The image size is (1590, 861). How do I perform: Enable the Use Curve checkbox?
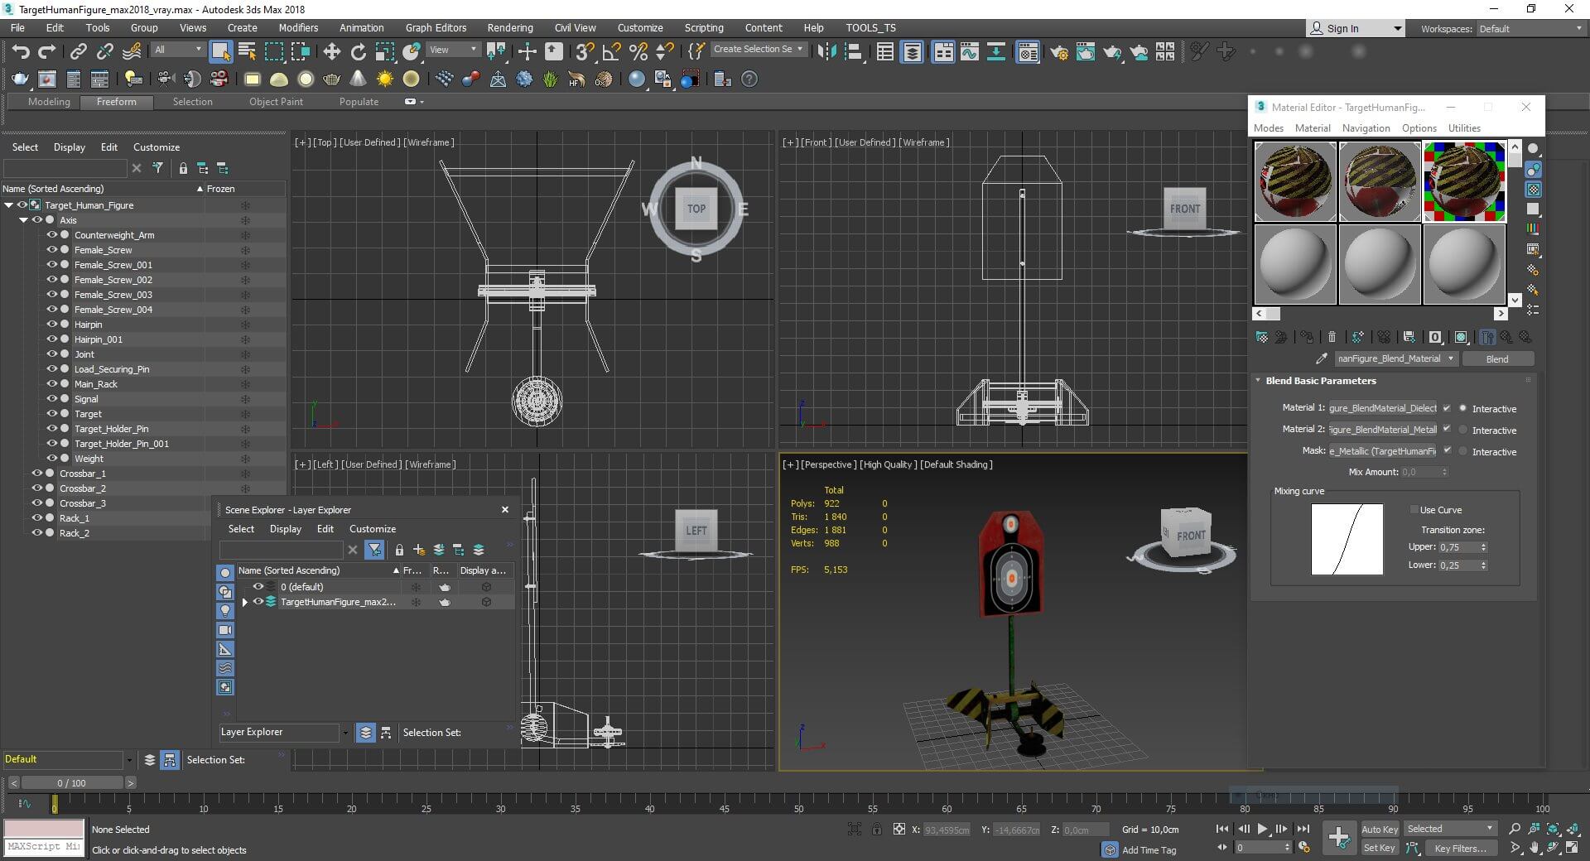click(1414, 510)
